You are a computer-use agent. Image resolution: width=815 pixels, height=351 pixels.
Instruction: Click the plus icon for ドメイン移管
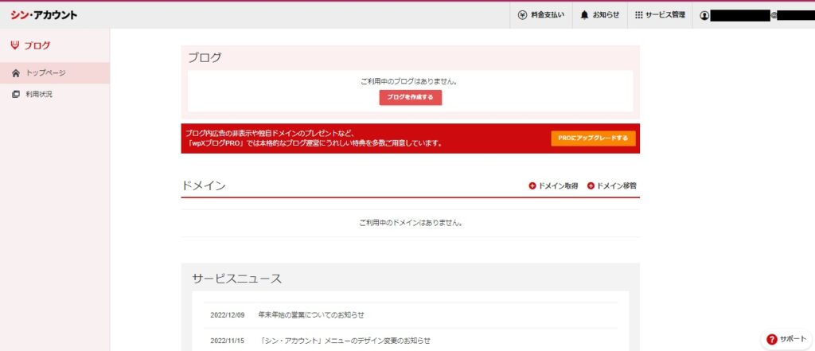591,185
